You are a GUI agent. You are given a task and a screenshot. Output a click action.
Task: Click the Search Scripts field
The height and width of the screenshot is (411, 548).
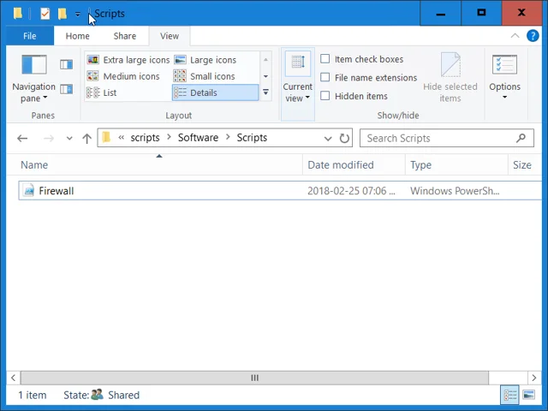click(x=447, y=138)
